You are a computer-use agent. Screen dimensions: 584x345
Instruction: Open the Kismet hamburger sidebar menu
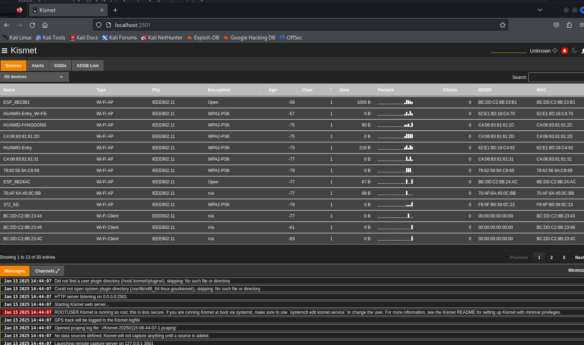(5, 51)
